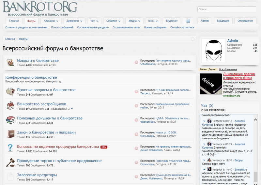Click the Admin alien avatar image
The image size is (261, 185).
213,51
